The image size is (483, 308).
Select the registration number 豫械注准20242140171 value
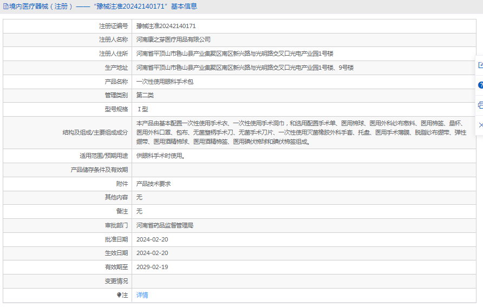pyautogui.click(x=166, y=26)
